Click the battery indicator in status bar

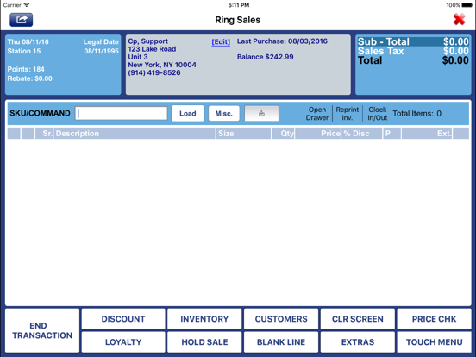click(467, 5)
